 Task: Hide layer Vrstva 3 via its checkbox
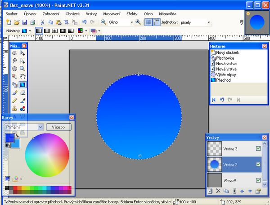[258, 148]
